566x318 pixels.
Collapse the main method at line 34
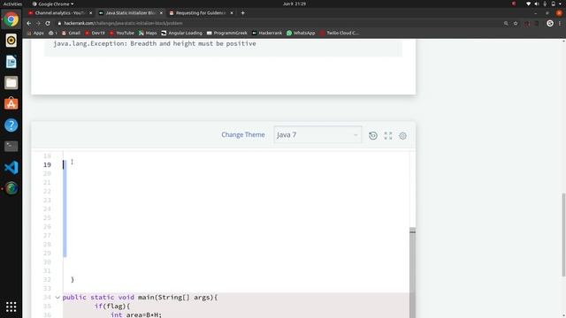click(x=57, y=298)
